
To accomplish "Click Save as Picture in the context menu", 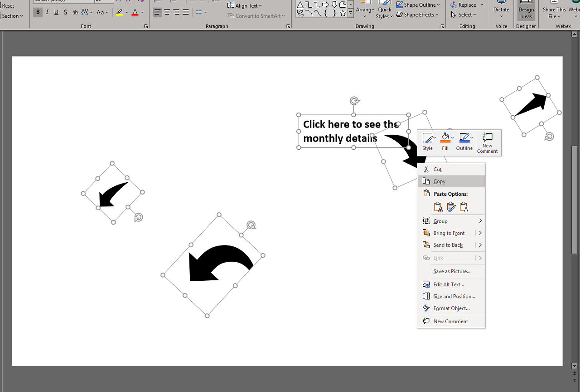I will click(x=450, y=271).
